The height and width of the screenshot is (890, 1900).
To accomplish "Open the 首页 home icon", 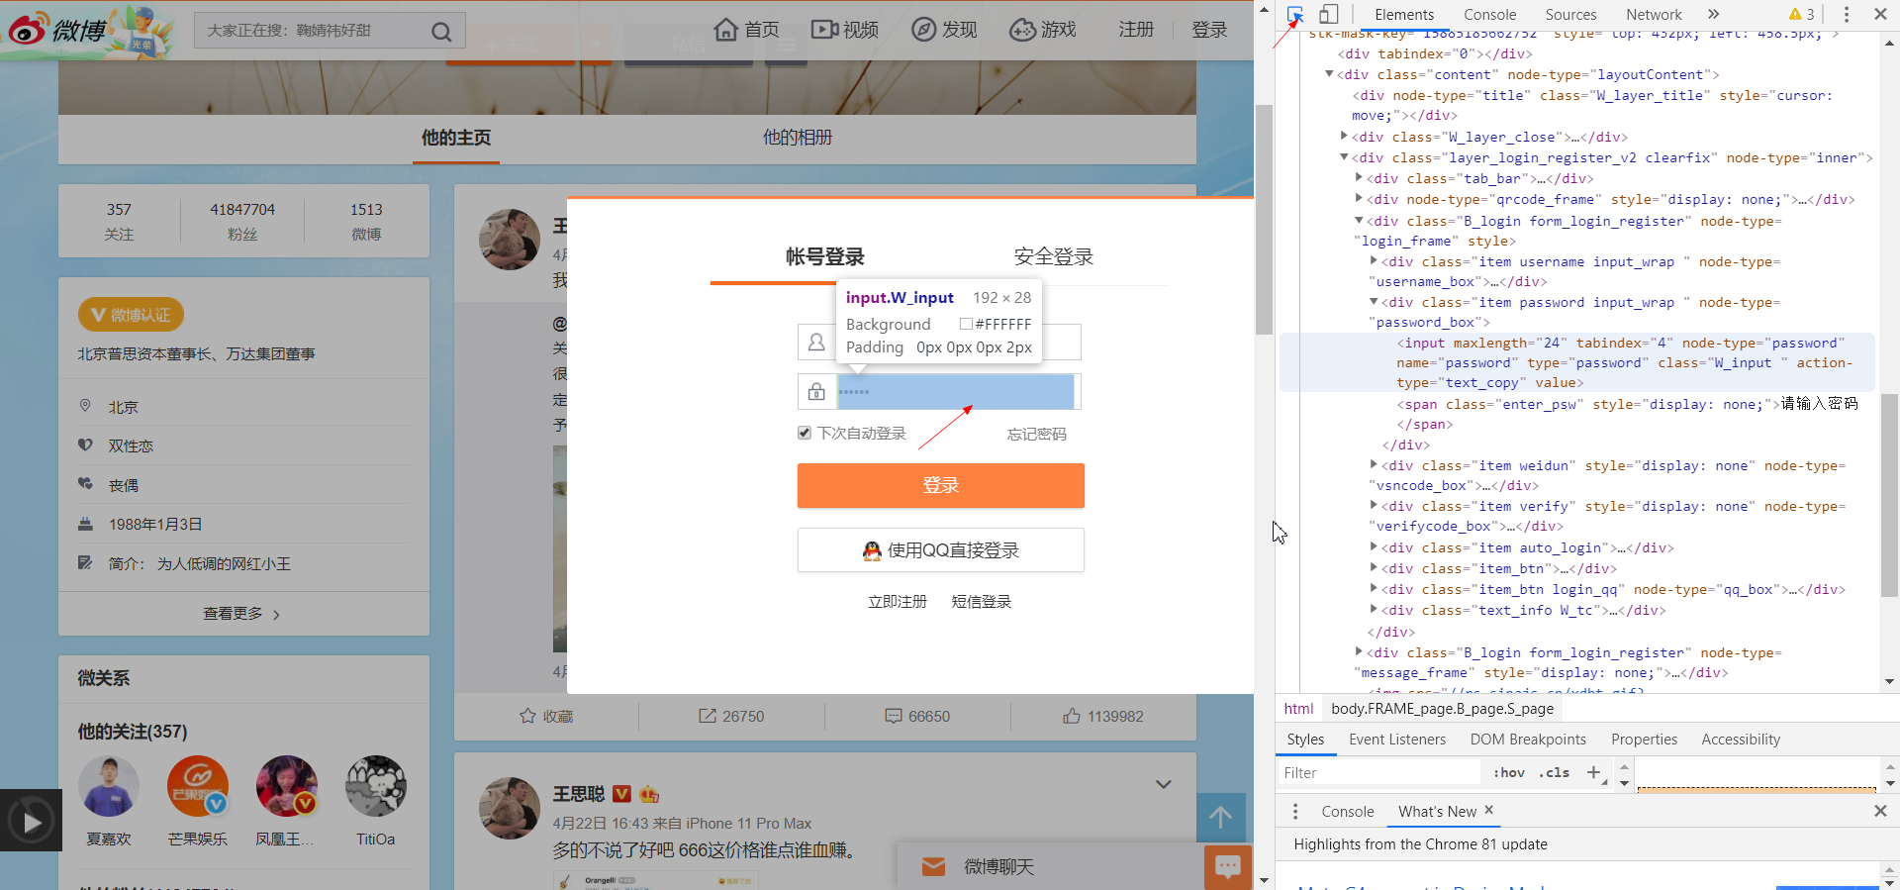I will [726, 30].
